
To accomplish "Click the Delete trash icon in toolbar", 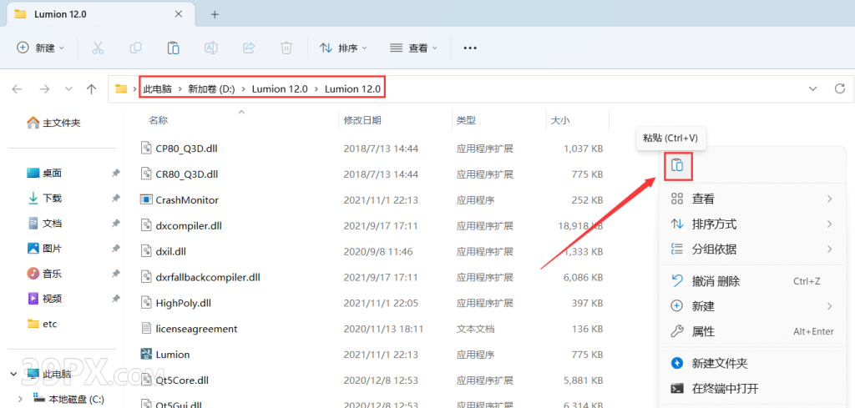I will [286, 48].
